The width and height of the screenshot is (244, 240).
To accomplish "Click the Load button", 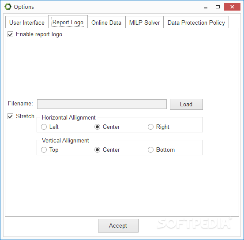I will 186,104.
